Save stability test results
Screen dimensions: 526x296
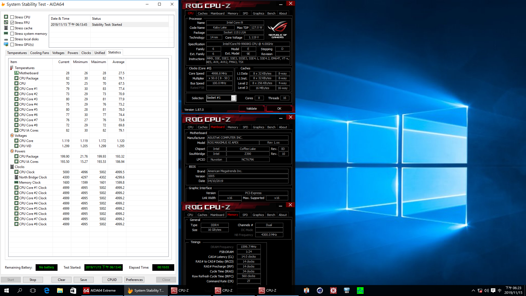pos(84,280)
